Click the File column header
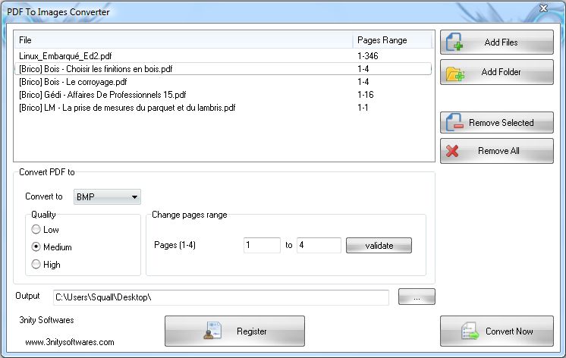Viewport: 566px width, 358px height. (x=184, y=40)
